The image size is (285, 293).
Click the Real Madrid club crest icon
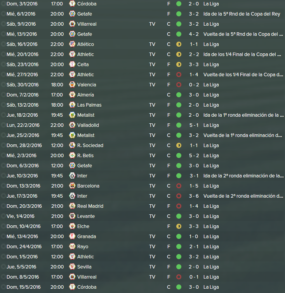(x=72, y=206)
